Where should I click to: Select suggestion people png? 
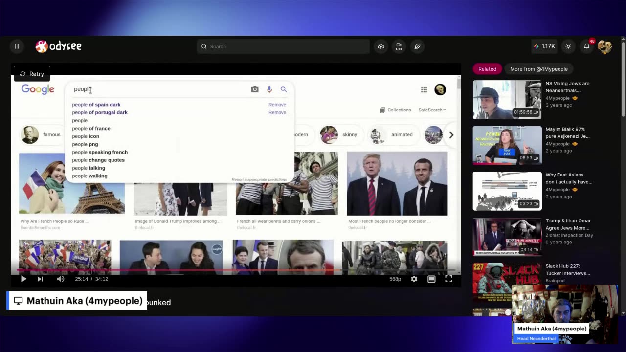(x=85, y=144)
